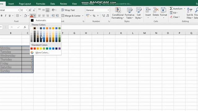Click Merge & Center button

(71, 16)
